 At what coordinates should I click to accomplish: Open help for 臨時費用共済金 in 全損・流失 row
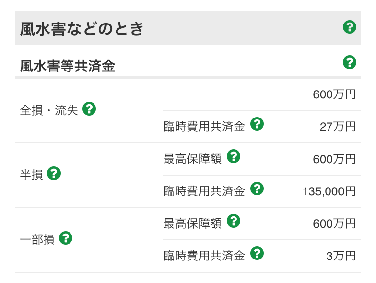(257, 124)
